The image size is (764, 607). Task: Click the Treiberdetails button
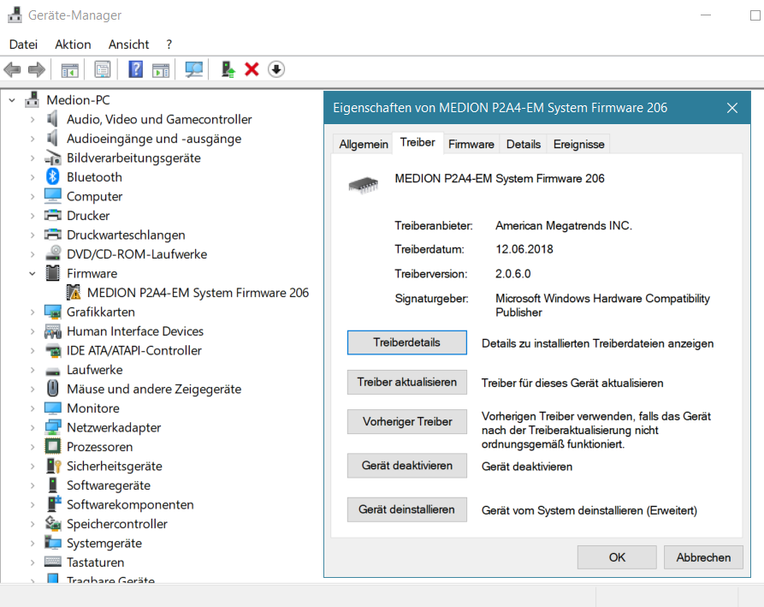407,342
